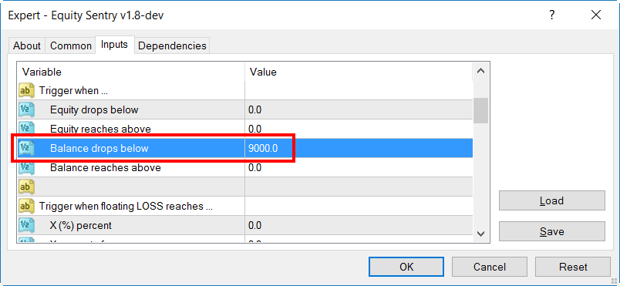The image size is (620, 286).
Task: Edit value of Equity reaches above
Action: (359, 129)
